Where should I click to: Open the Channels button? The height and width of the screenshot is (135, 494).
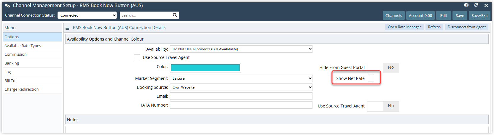click(x=394, y=15)
